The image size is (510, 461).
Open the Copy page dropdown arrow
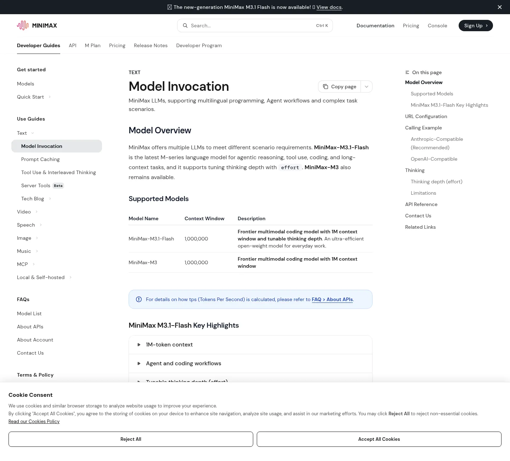[x=367, y=87]
